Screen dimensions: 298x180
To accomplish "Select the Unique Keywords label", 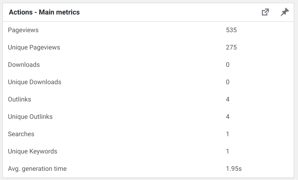I will coord(33,151).
